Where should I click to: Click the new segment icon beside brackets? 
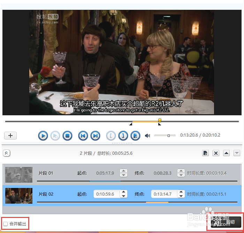pyautogui.click(x=135, y=136)
